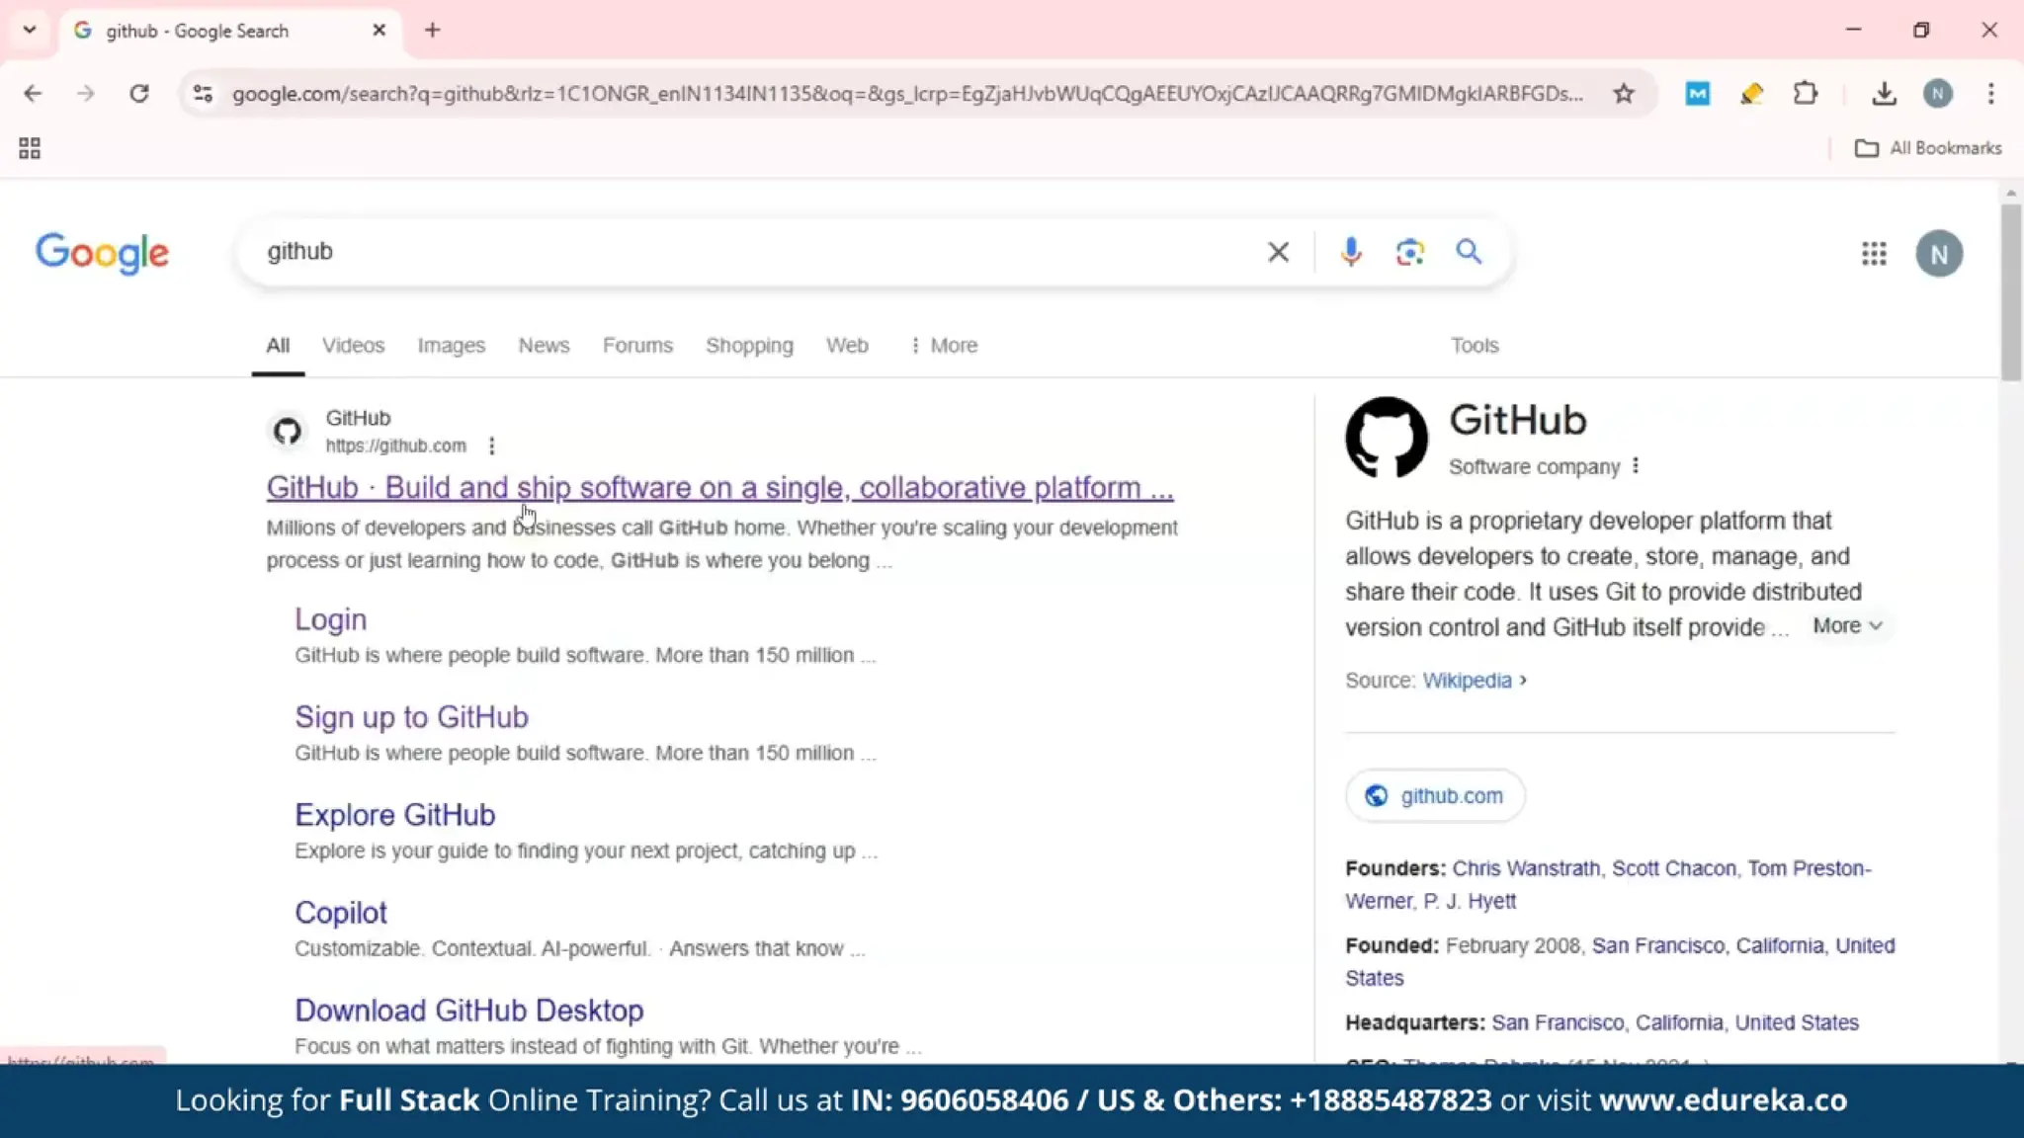This screenshot has width=2024, height=1138.
Task: Open Chris Wanstrath founder link
Action: pos(1526,868)
